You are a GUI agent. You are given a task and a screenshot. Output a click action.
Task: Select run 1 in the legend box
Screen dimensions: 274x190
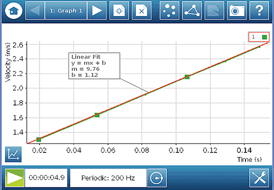pyautogui.click(x=259, y=37)
